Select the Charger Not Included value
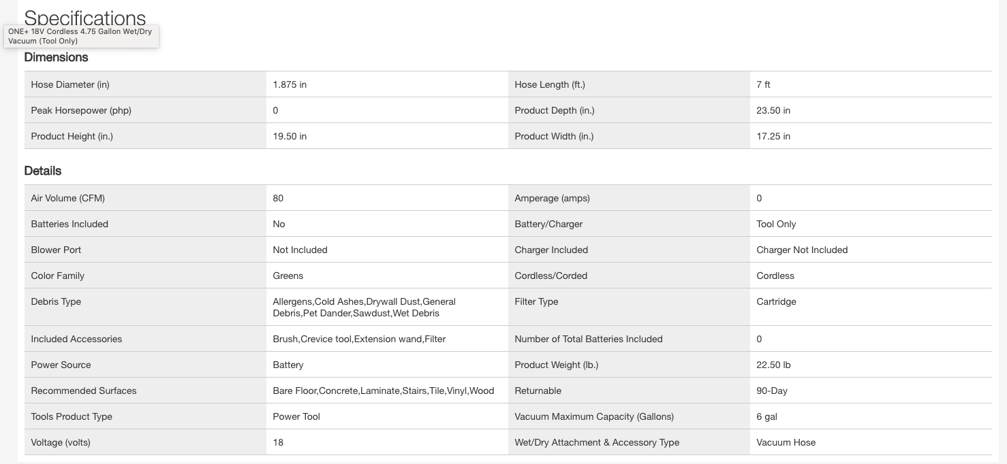The image size is (1007, 464). pyautogui.click(x=802, y=250)
